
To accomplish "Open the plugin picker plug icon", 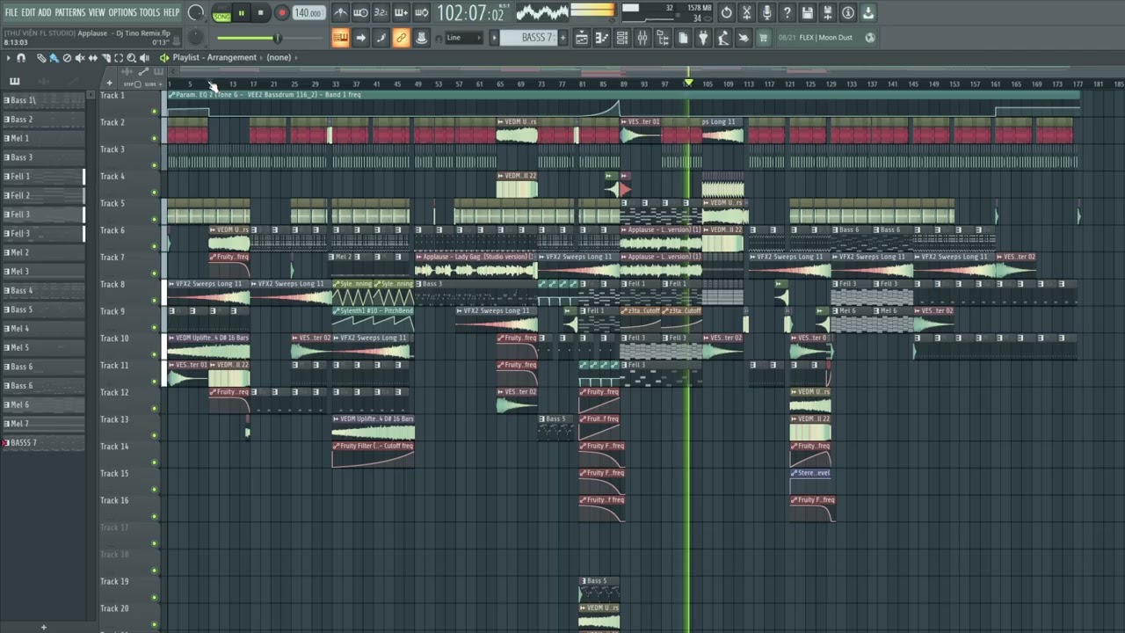I will click(703, 38).
